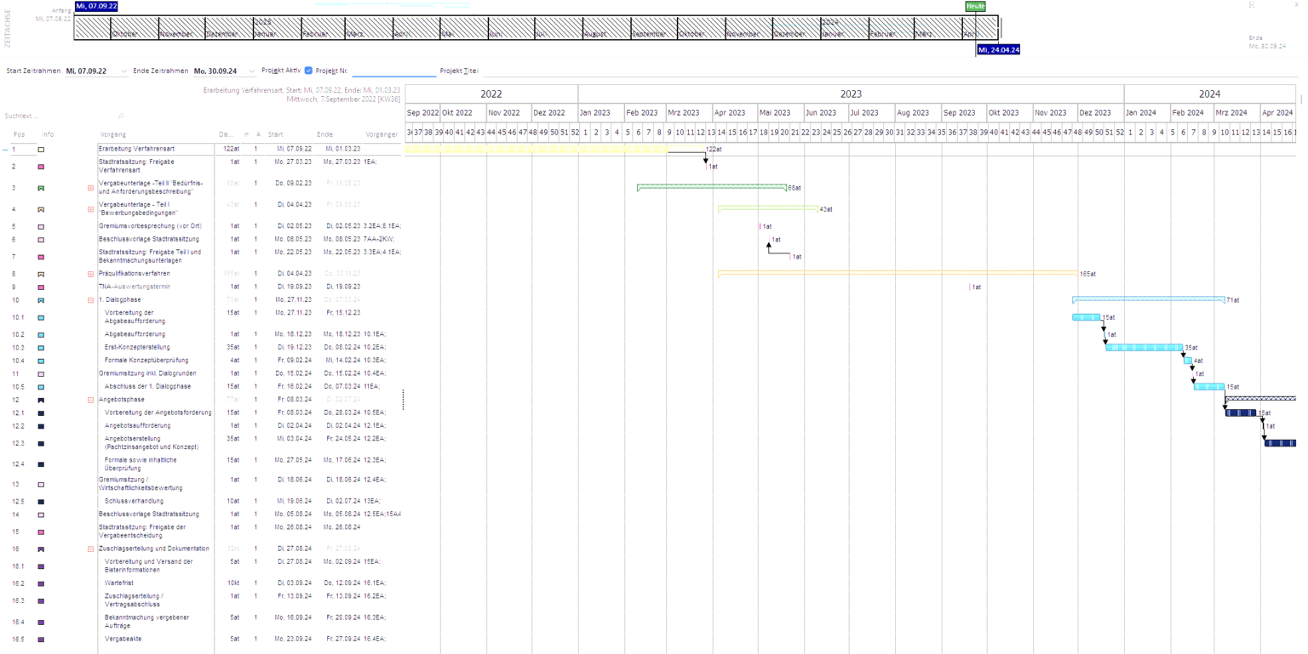This screenshot has height=654, width=1308.
Task: Click the 2023 year header in the Gantt chart
Action: point(851,94)
